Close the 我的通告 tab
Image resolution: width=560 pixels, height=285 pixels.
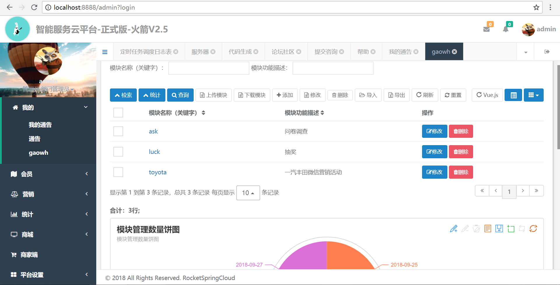click(416, 52)
